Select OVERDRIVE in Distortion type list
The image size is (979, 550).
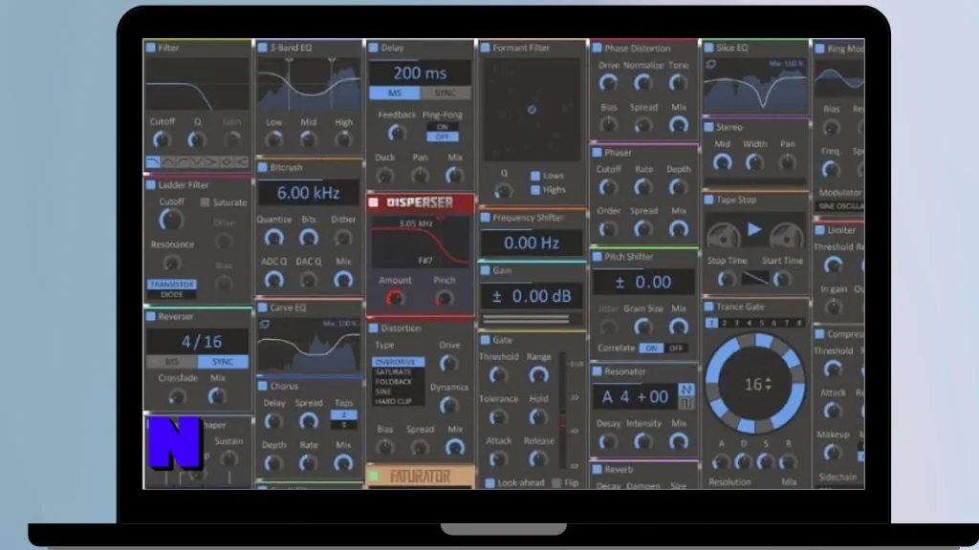point(398,362)
